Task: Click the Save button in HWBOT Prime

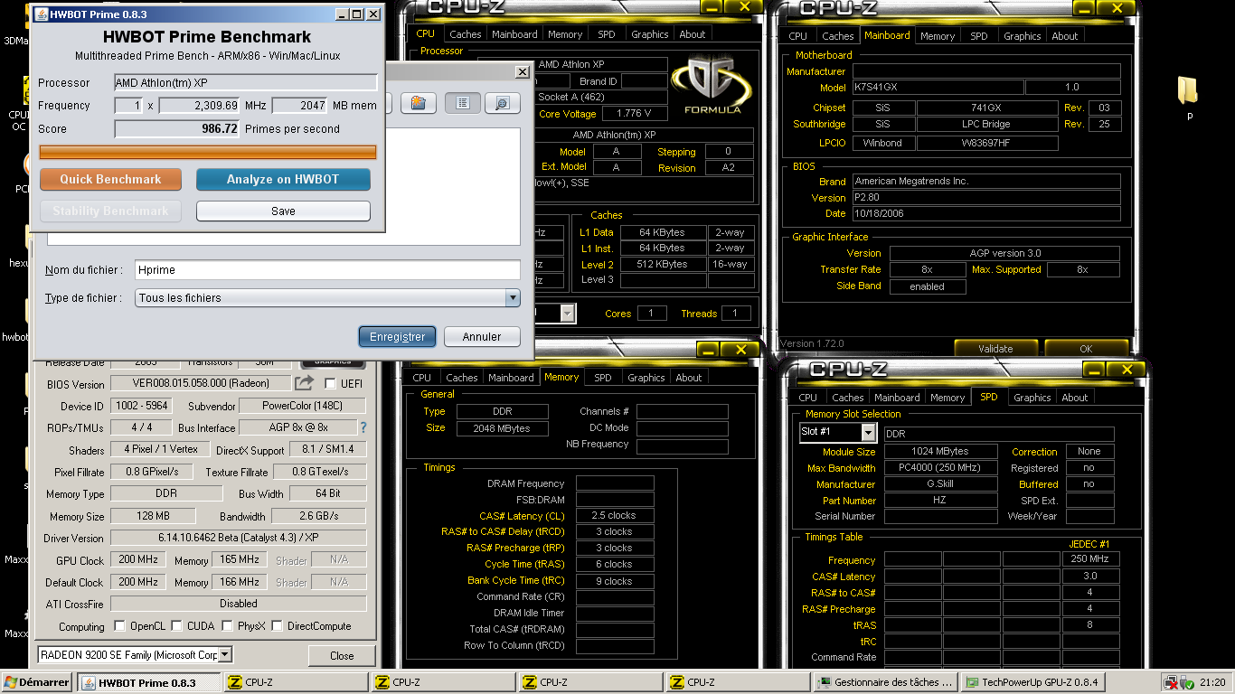Action: pos(283,211)
